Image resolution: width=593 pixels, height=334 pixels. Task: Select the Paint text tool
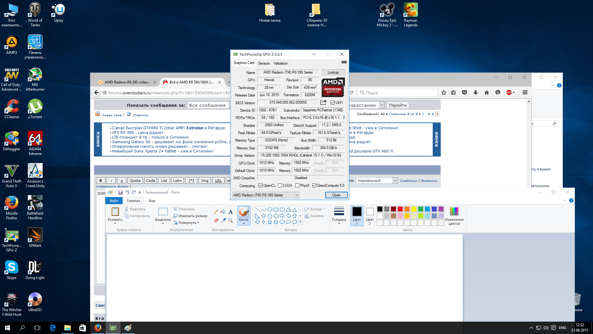pyautogui.click(x=230, y=212)
